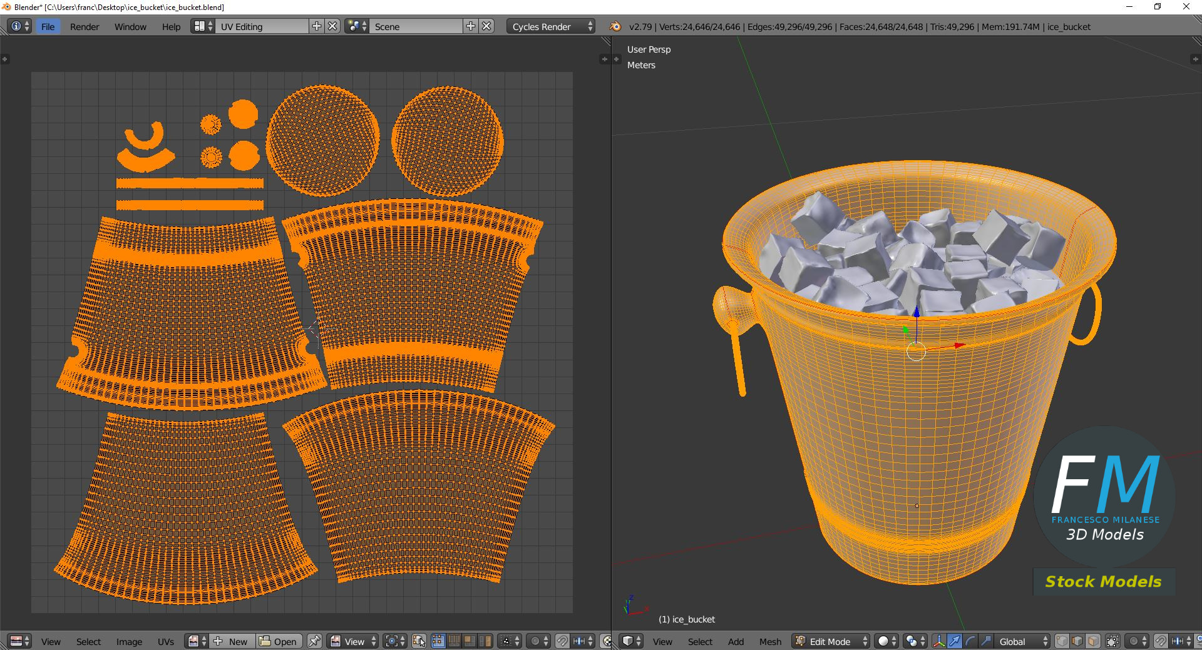This screenshot has width=1202, height=650.
Task: Open the UVs menu in image editor
Action: pyautogui.click(x=165, y=641)
